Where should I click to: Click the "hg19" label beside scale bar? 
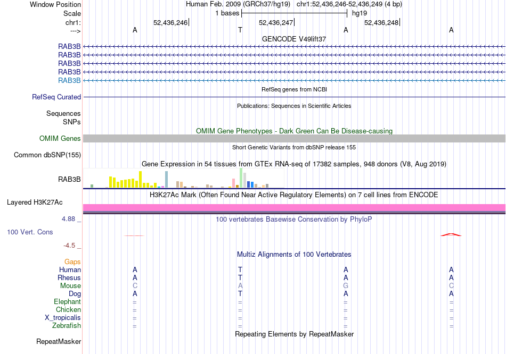360,13
